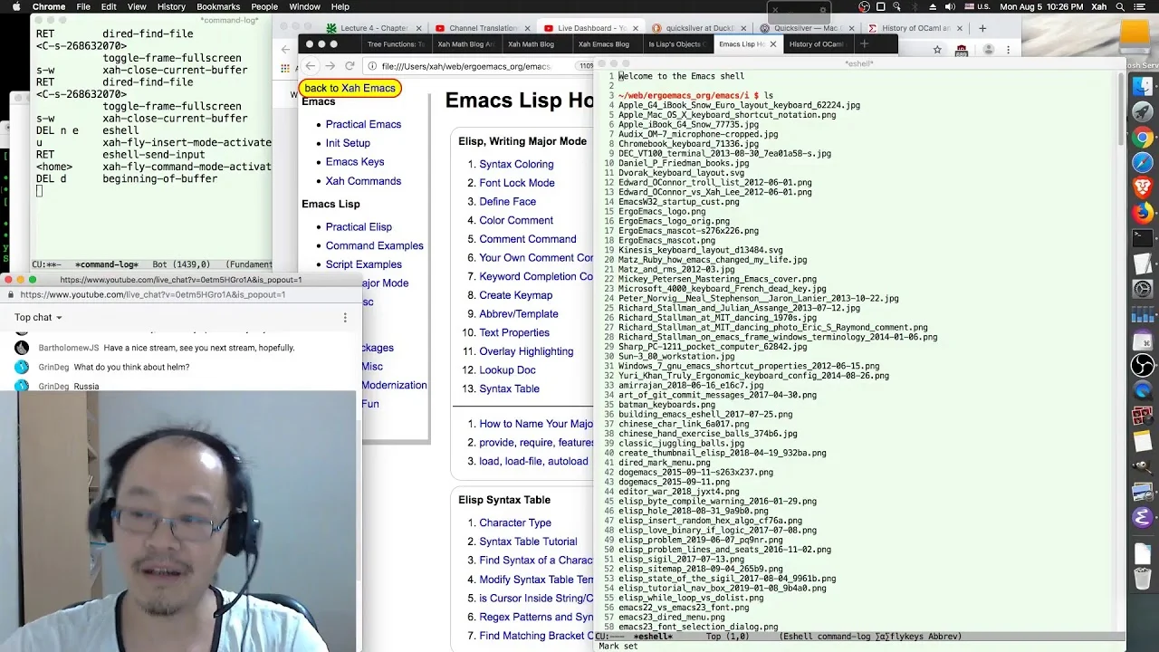The height and width of the screenshot is (652, 1159).
Task: Open OBS Studio from the Dock
Action: [x=1143, y=365]
